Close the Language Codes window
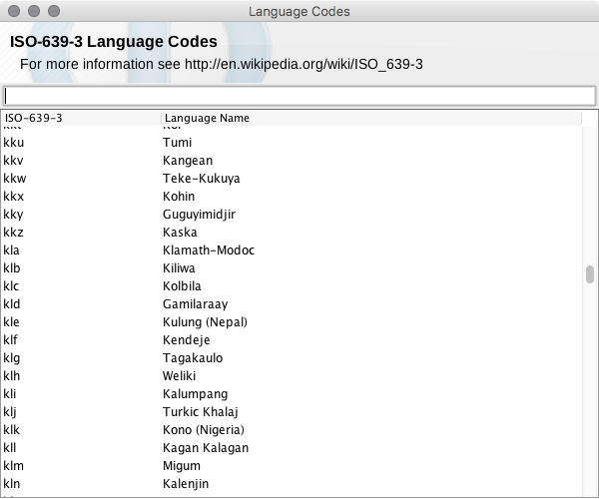This screenshot has height=499, width=599. (14, 11)
